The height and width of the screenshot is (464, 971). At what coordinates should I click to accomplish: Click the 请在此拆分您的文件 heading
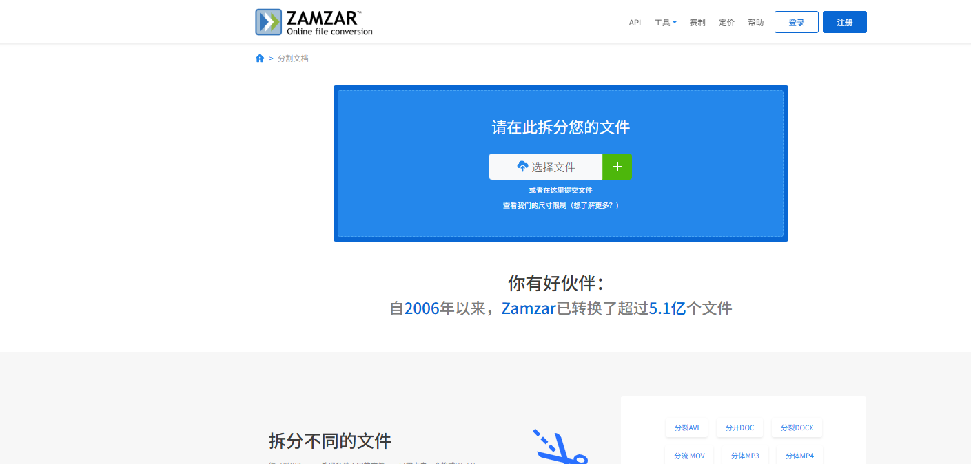pos(560,127)
